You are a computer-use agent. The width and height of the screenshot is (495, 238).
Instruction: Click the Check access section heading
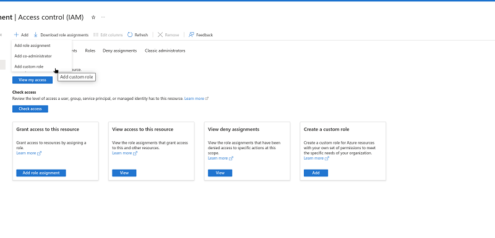pyautogui.click(x=24, y=92)
